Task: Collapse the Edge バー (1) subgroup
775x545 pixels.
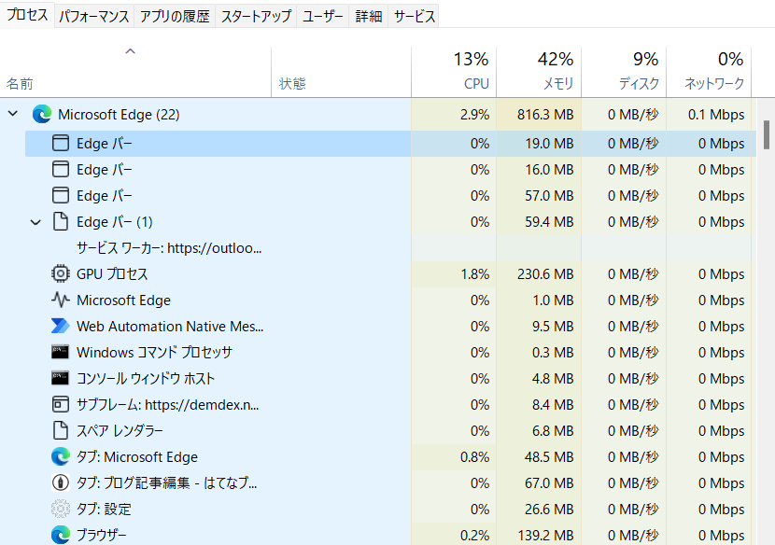Action: (x=35, y=222)
